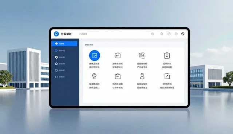Viewport: 233px width, 134px height.
Task: Open the tree-shaped bulb icon
Action: pos(94,76)
